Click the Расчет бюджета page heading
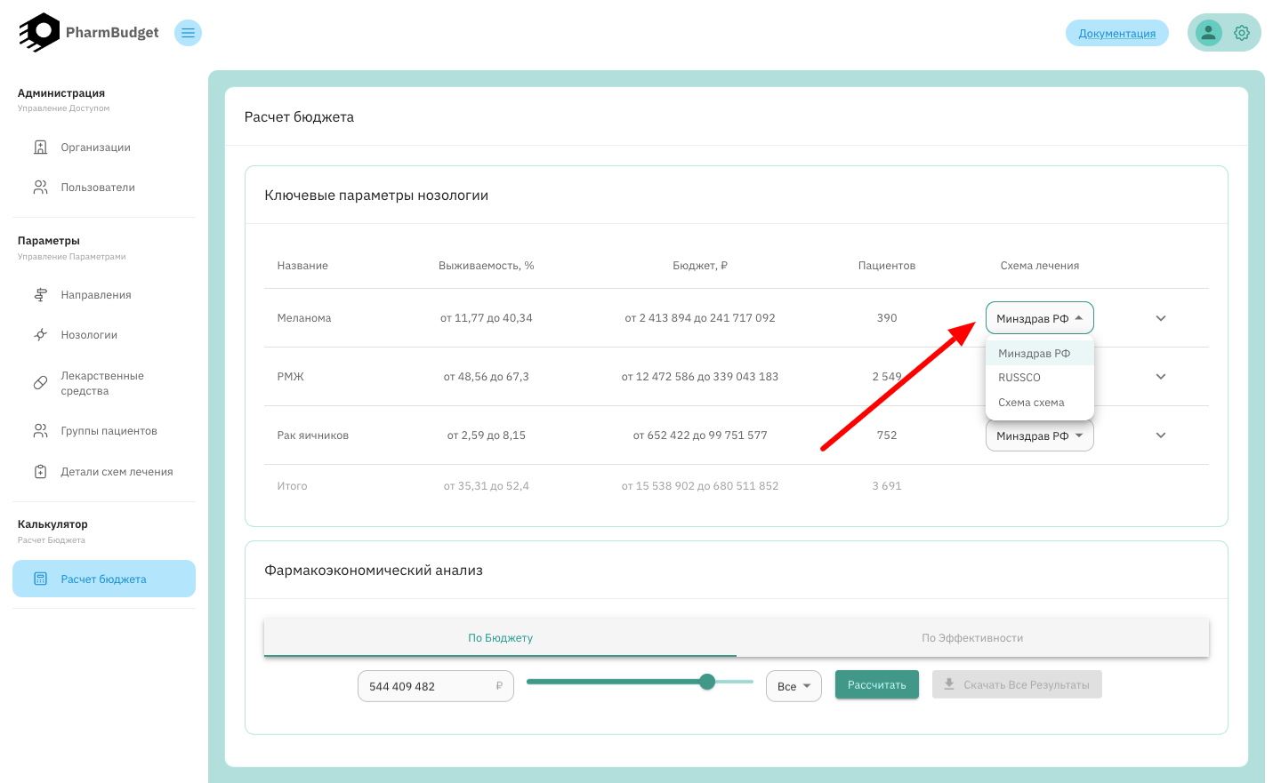Screen dimensions: 1281x783 299,117
